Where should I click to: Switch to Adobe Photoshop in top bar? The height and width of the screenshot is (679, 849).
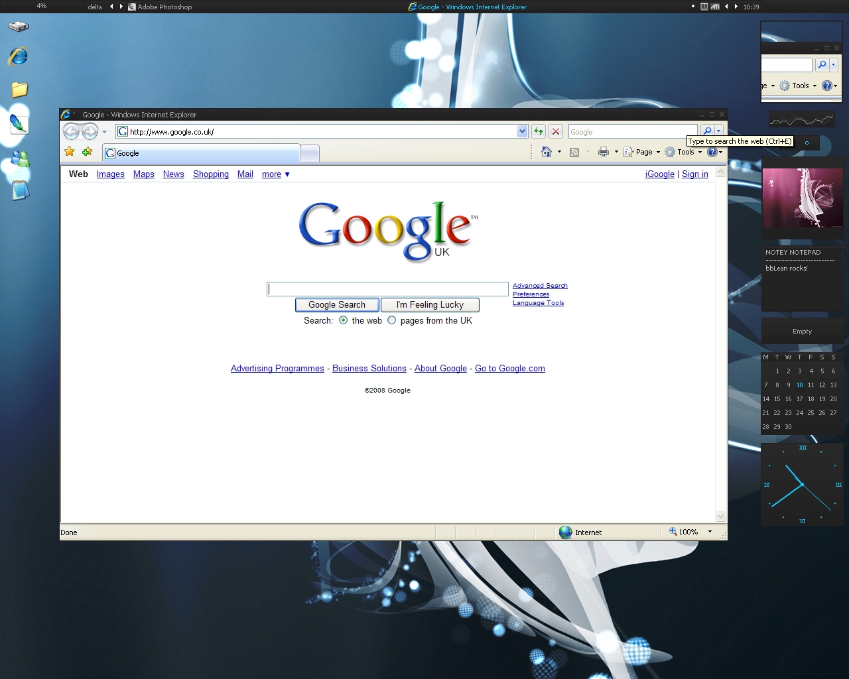160,7
